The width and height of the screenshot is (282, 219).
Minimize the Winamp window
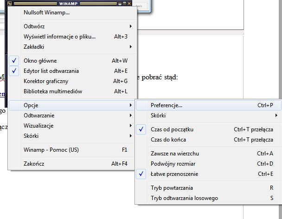(120, 3)
